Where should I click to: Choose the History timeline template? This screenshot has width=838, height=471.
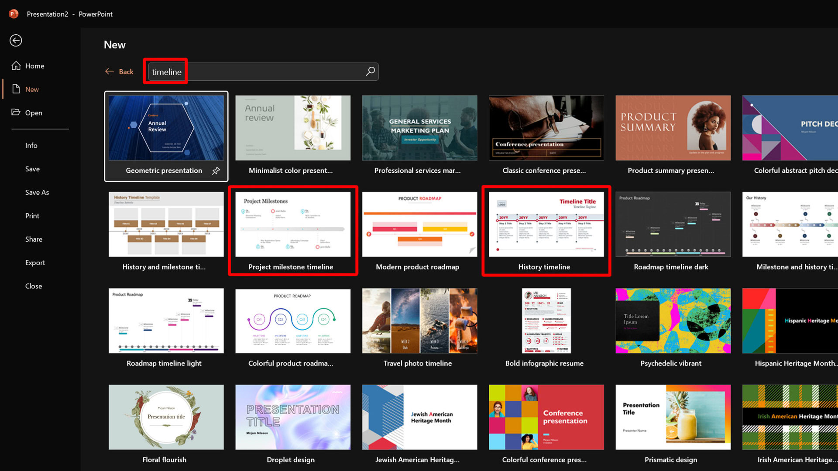click(x=546, y=225)
